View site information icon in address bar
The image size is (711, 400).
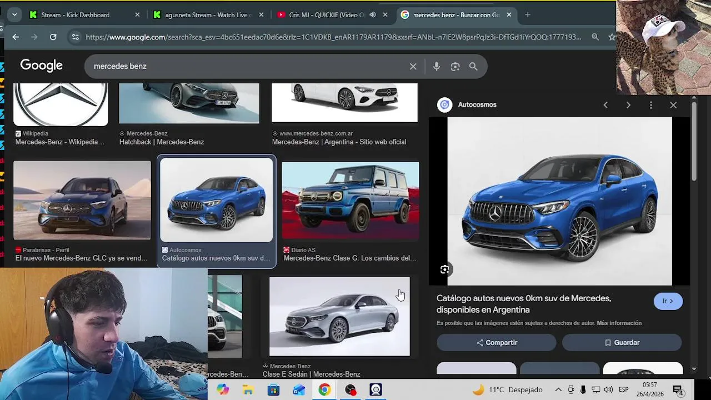point(75,37)
